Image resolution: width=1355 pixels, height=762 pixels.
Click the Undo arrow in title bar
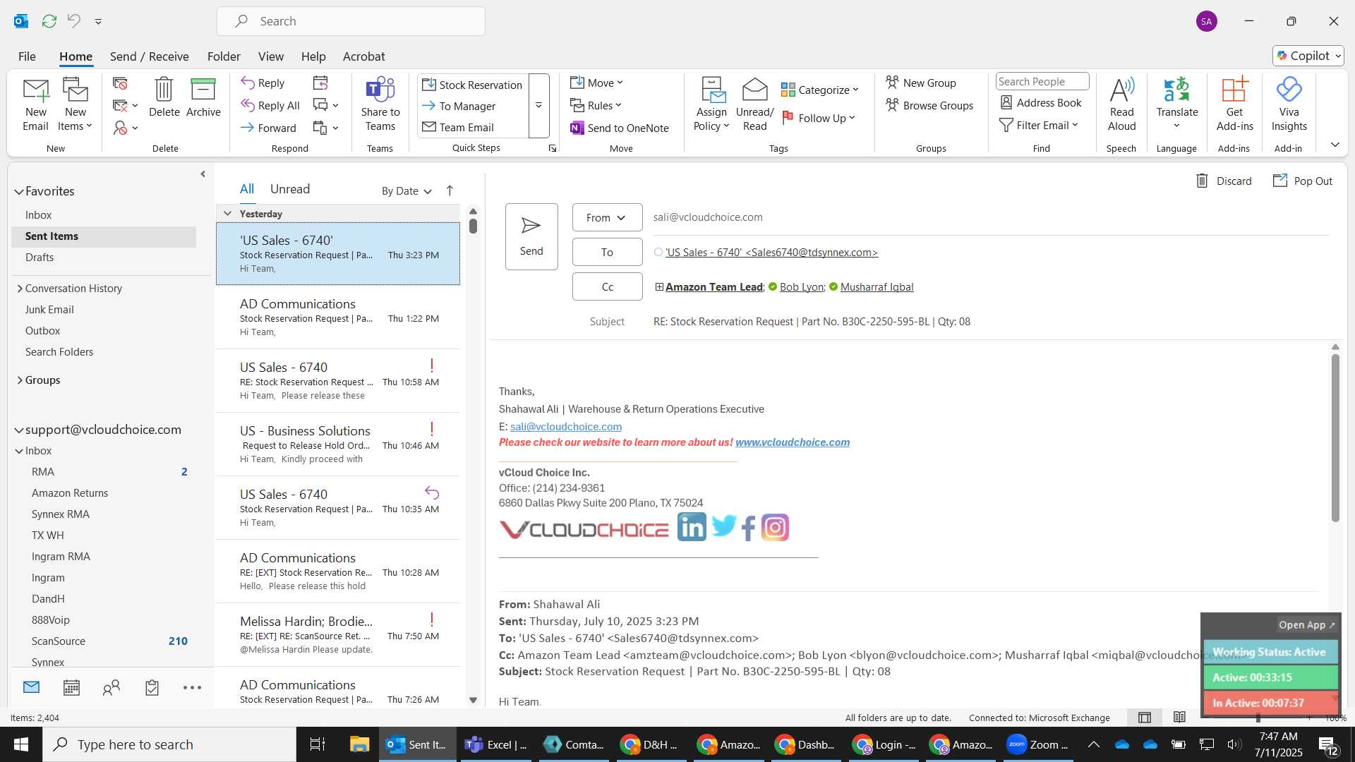pyautogui.click(x=73, y=21)
